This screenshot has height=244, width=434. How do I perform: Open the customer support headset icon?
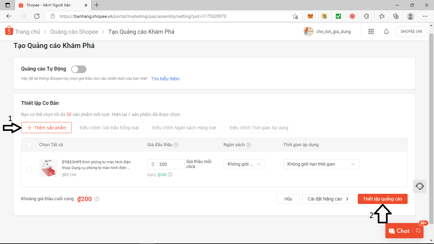pyautogui.click(x=419, y=186)
